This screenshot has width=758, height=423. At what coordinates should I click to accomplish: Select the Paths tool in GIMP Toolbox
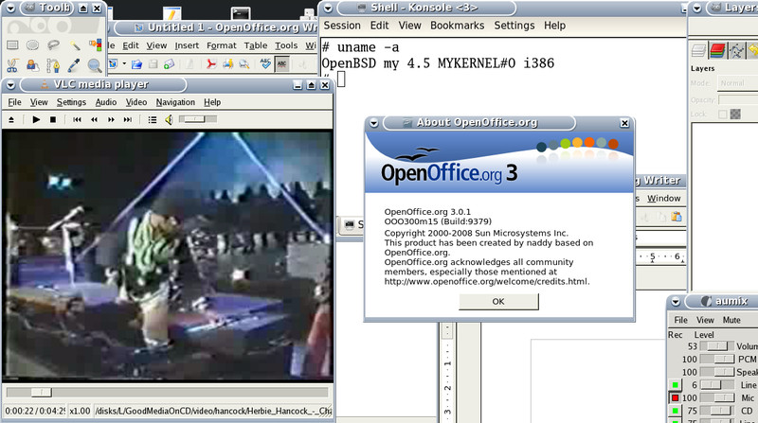pyautogui.click(x=53, y=65)
